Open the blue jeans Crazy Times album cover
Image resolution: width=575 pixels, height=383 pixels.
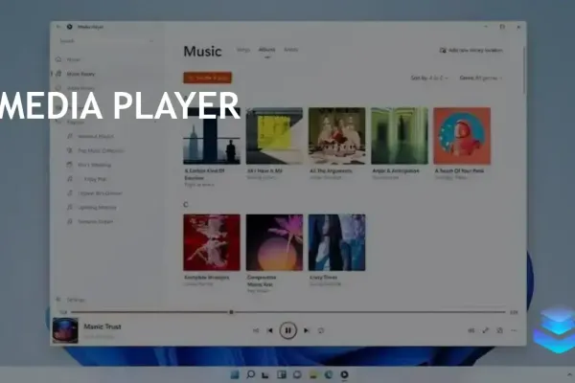click(x=337, y=242)
